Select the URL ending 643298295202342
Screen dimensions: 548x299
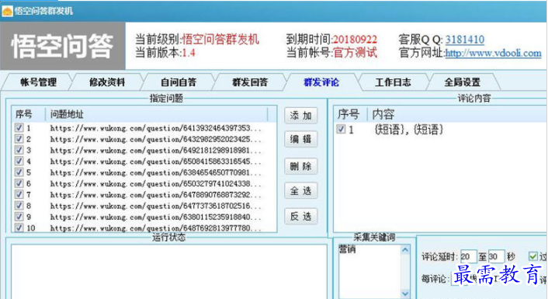tap(155, 140)
